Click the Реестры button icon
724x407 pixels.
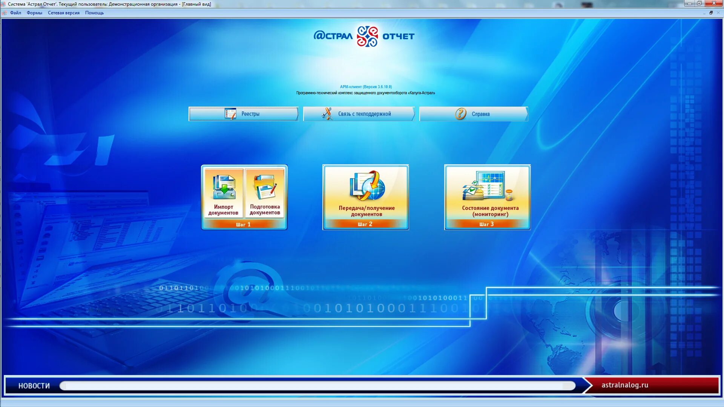pos(230,114)
